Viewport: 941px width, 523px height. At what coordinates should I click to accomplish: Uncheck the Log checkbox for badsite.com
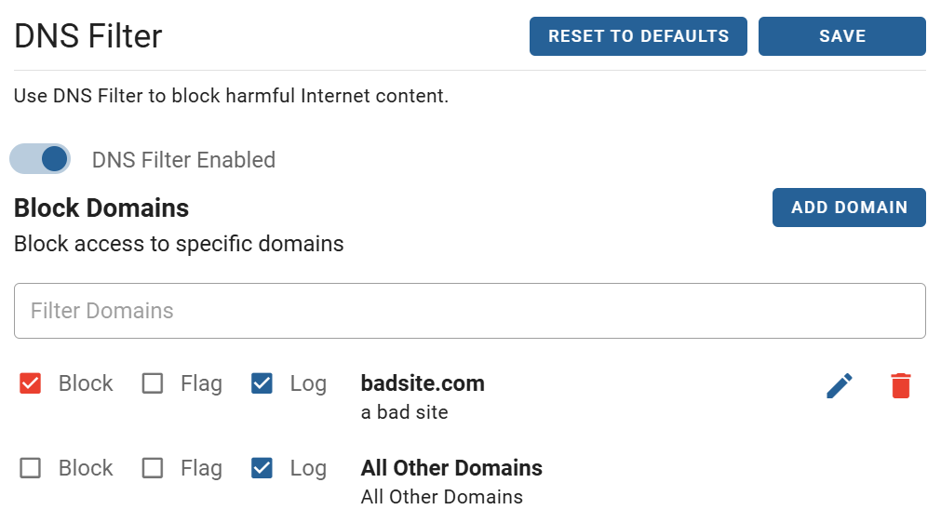tap(262, 383)
